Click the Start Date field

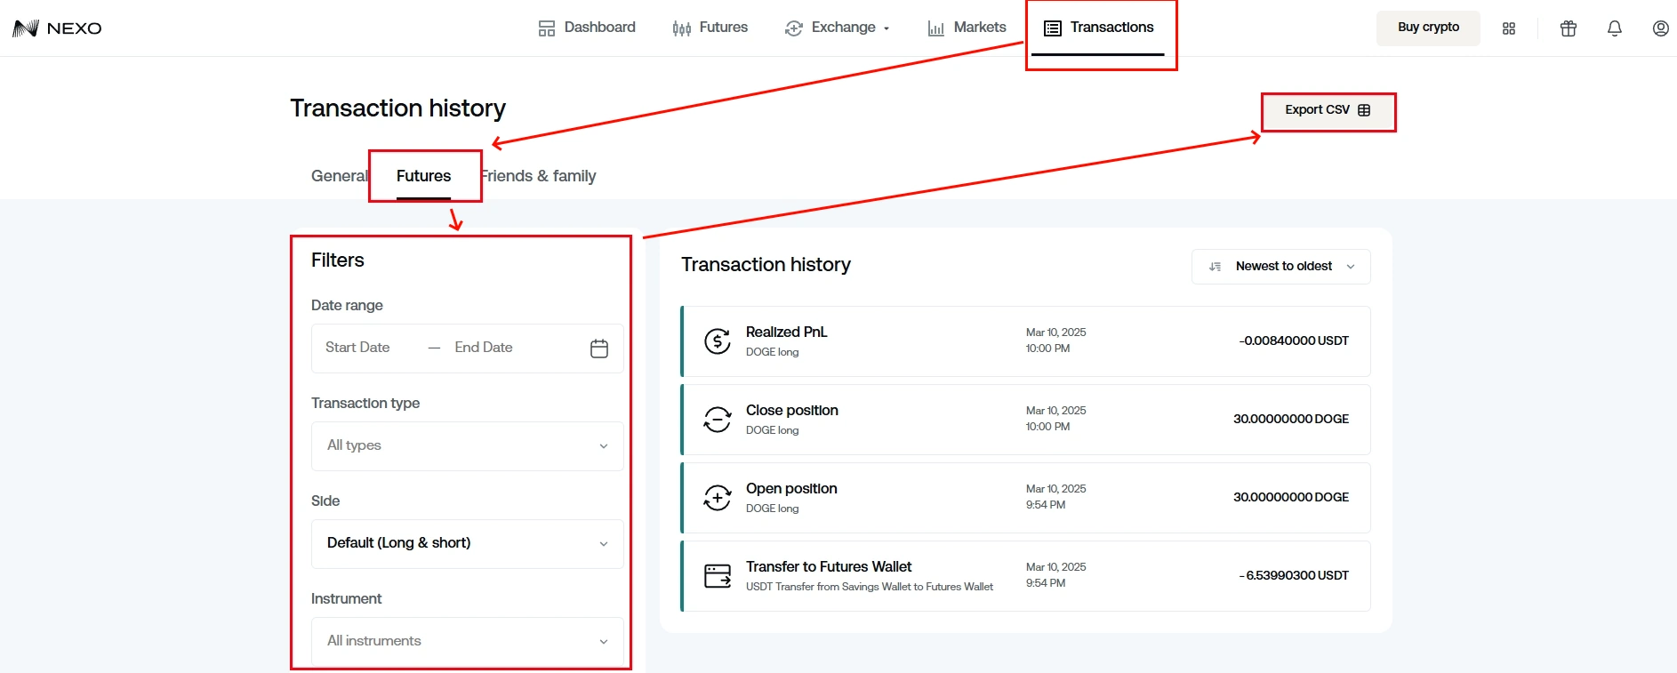pos(357,348)
